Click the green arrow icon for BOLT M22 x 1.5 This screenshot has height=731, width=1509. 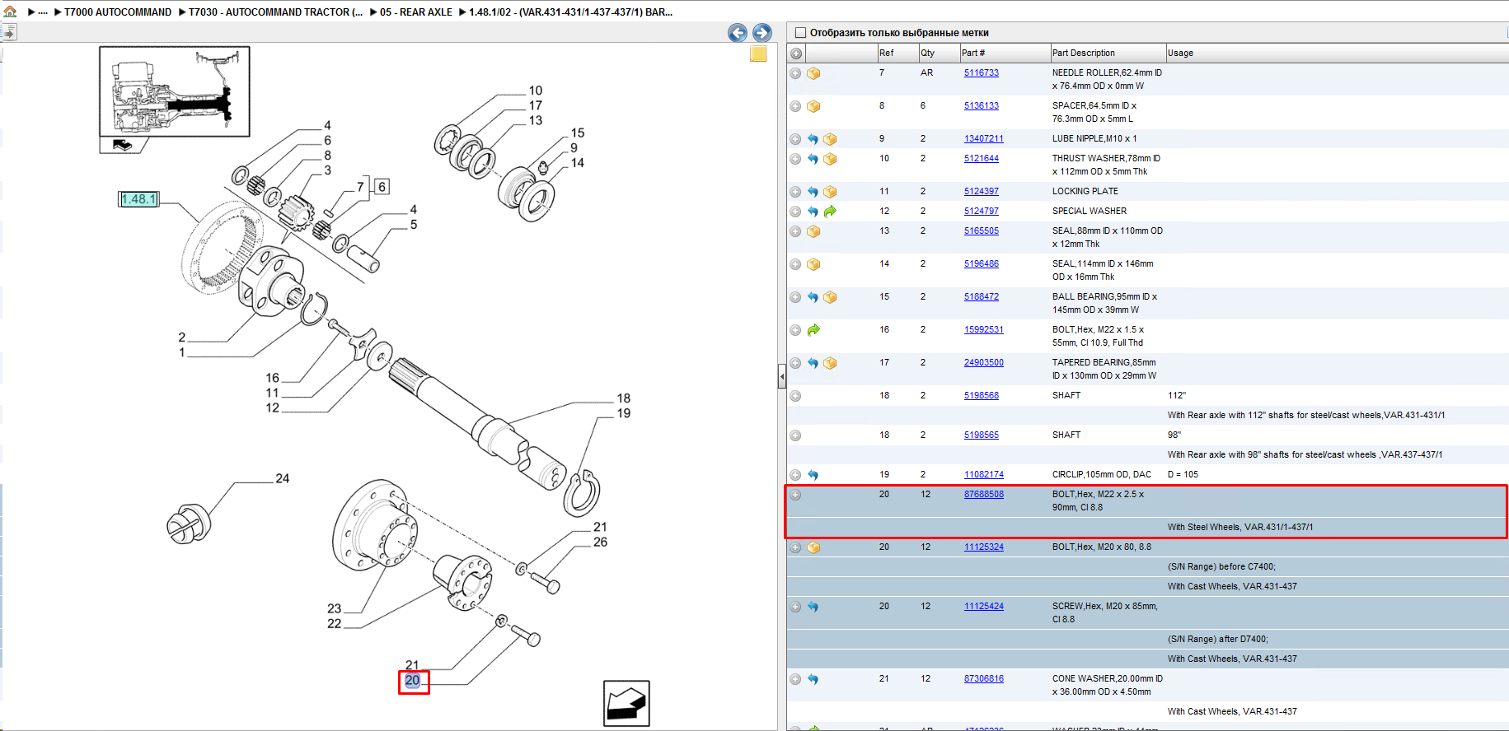click(813, 330)
